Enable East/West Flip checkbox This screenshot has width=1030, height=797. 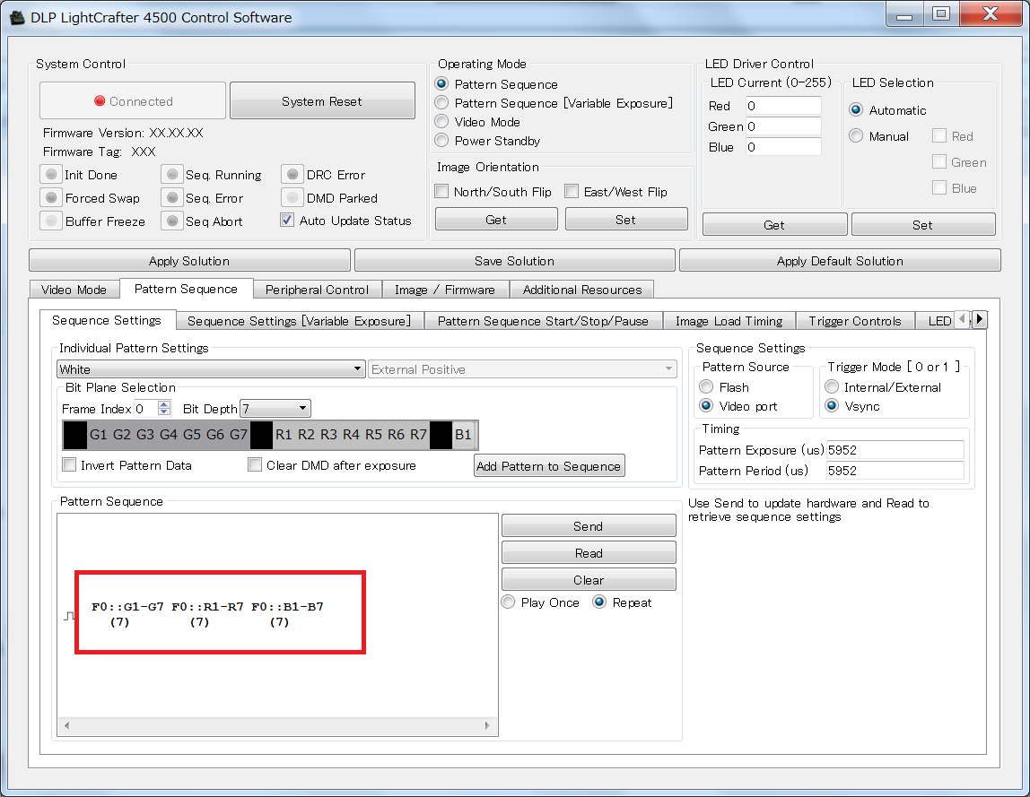[x=572, y=191]
